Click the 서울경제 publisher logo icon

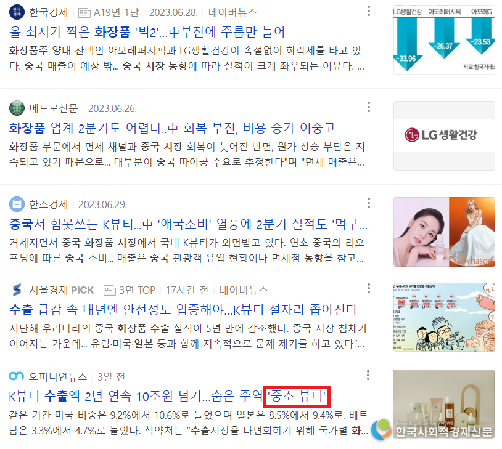(17, 290)
